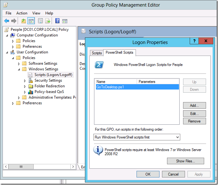Viewport: 218px width, 185px height.
Task: Click the Show Files button
Action: click(x=185, y=161)
